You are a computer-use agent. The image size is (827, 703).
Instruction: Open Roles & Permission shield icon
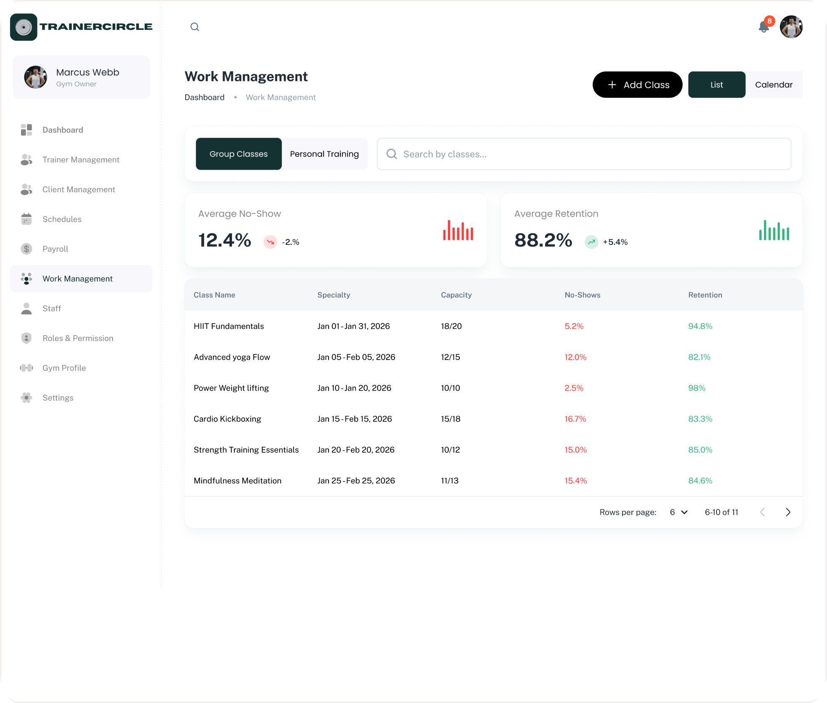(26, 338)
